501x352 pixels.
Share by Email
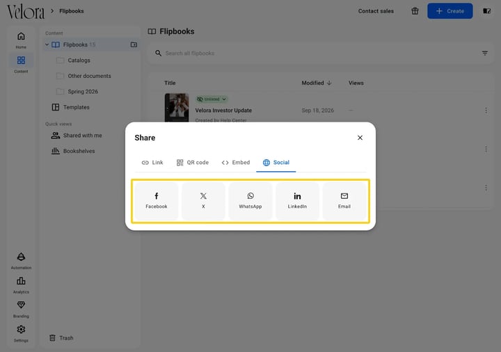[344, 200]
